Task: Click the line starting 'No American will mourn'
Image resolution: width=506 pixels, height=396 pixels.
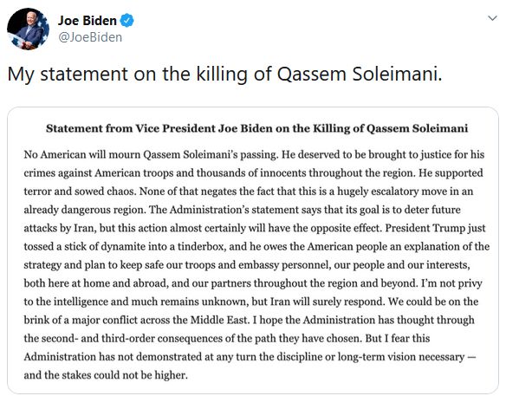Action: tap(254, 154)
